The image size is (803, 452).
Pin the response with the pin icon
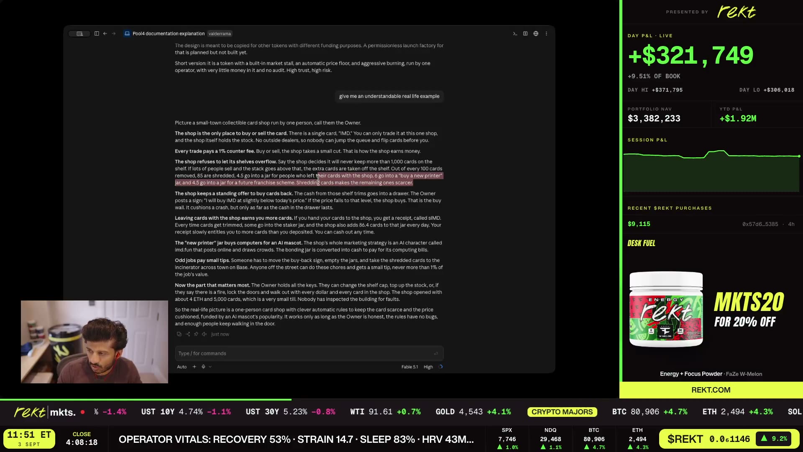[x=196, y=334]
